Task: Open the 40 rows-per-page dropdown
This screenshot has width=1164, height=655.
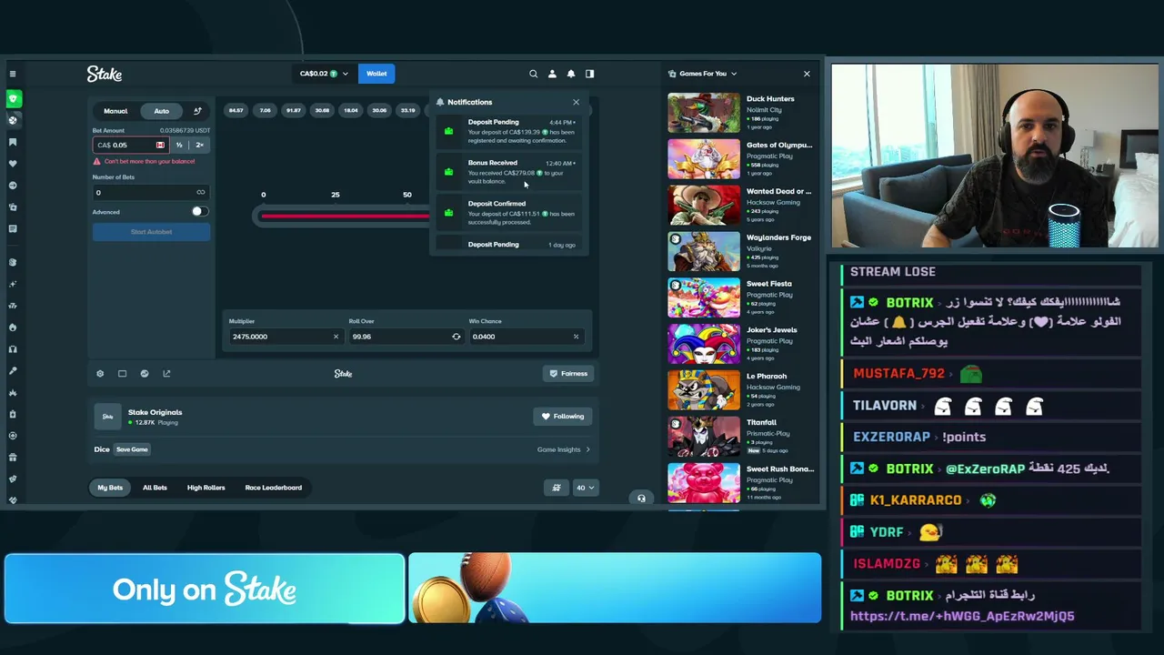Action: tap(585, 488)
